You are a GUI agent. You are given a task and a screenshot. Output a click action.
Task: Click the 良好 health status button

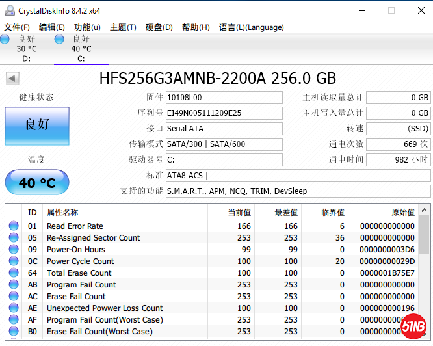click(x=37, y=124)
